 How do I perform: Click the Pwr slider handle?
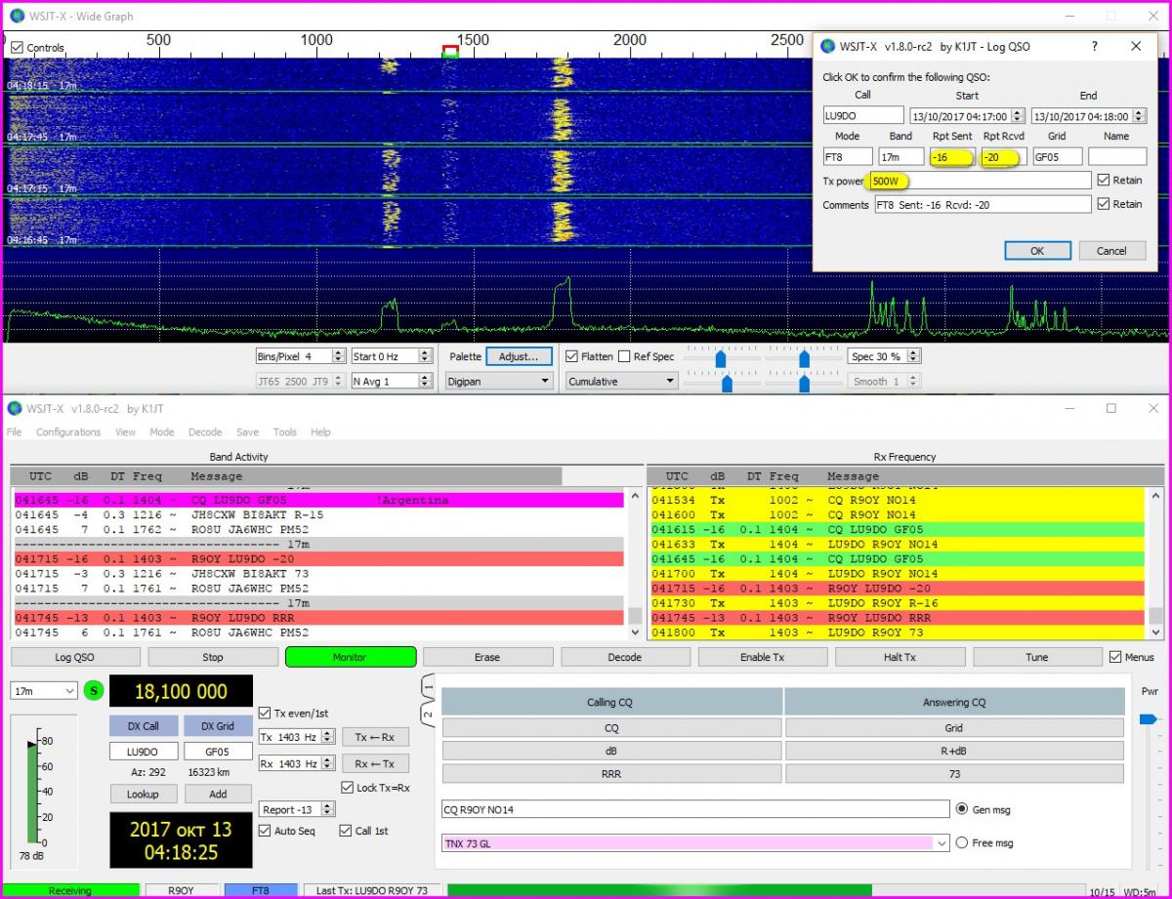tap(1149, 719)
